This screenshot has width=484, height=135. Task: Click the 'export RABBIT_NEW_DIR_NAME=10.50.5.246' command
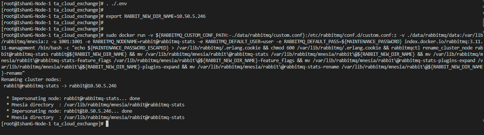(x=156, y=17)
